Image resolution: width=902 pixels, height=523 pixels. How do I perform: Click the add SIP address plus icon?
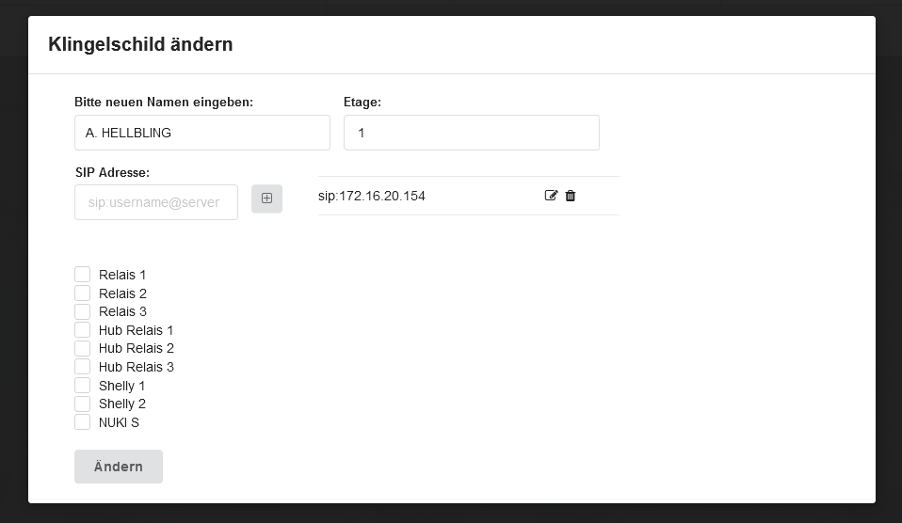[x=266, y=198]
